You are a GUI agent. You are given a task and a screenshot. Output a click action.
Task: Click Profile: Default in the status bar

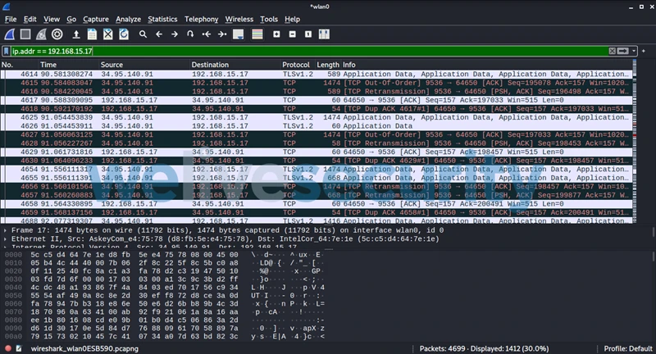628,348
